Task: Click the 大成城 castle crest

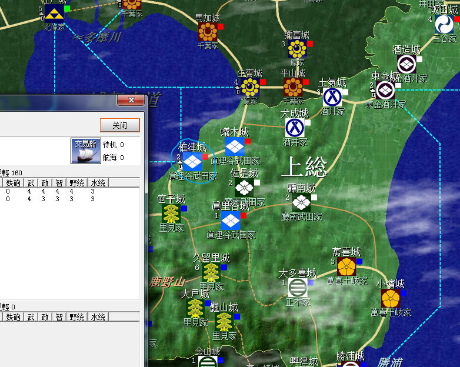Action: 295,128
